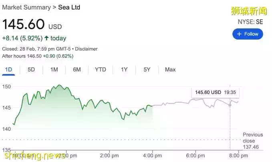This screenshot has height=162, width=272.
Task: Click the Market Summary breadcrumb
Action: (x=26, y=7)
